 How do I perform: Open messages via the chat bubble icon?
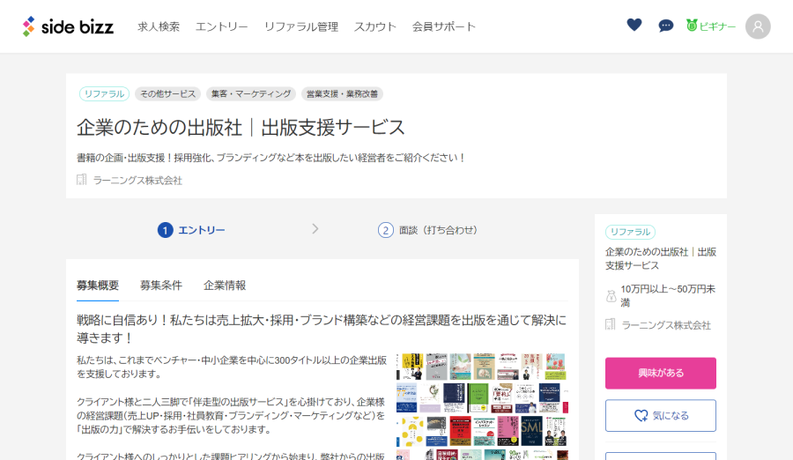coord(665,26)
